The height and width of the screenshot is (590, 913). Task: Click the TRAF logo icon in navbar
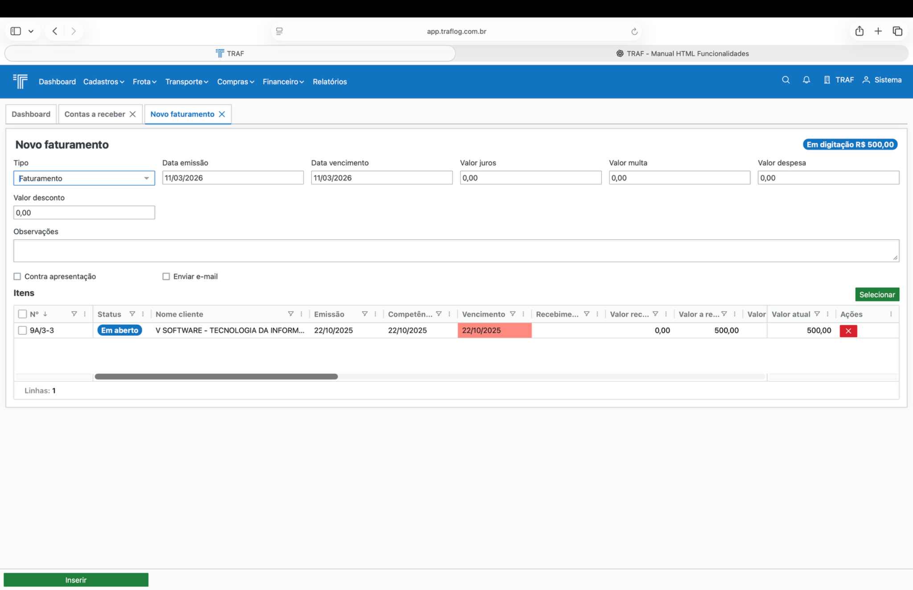point(21,81)
